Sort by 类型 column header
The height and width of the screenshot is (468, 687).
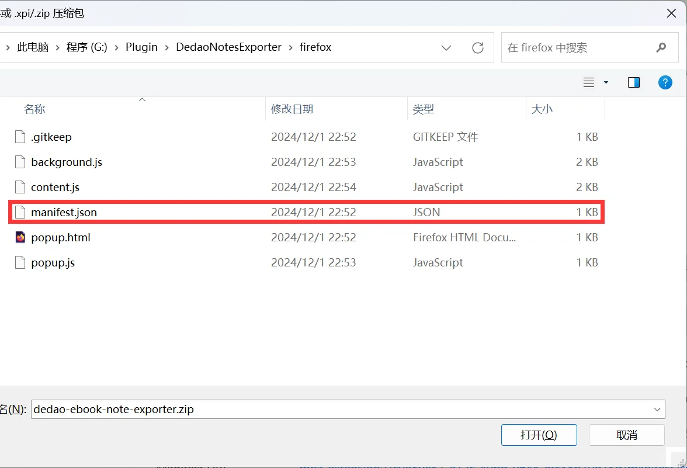(423, 109)
